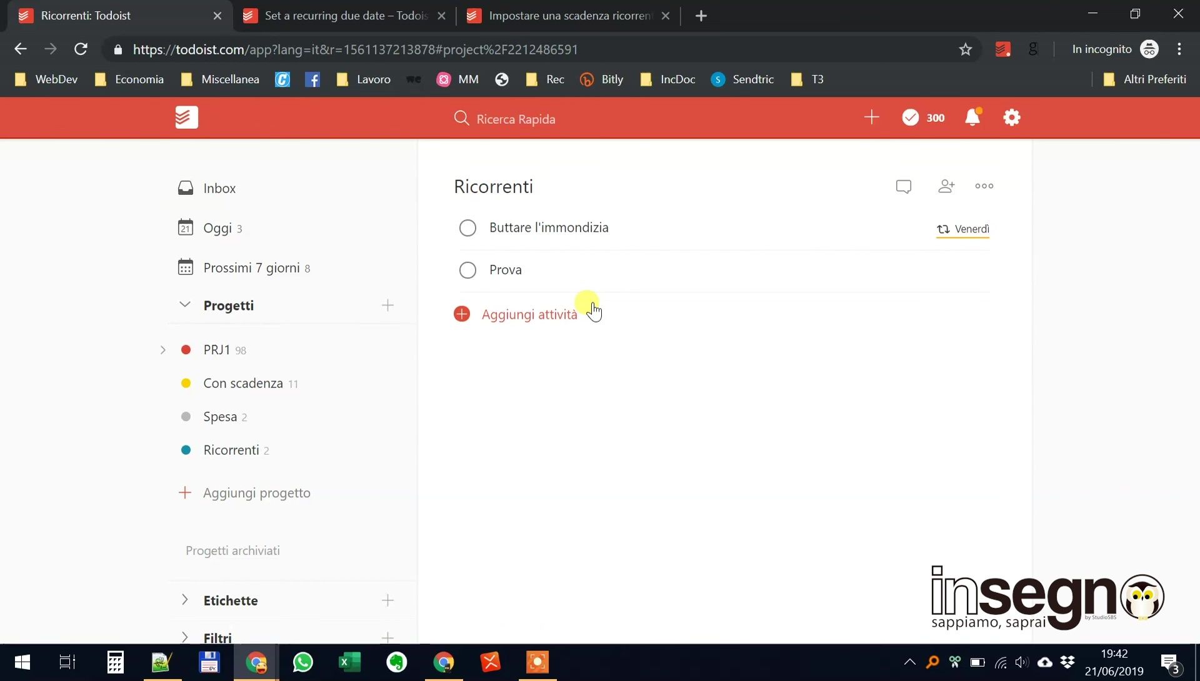Go back in browser history

pos(21,49)
